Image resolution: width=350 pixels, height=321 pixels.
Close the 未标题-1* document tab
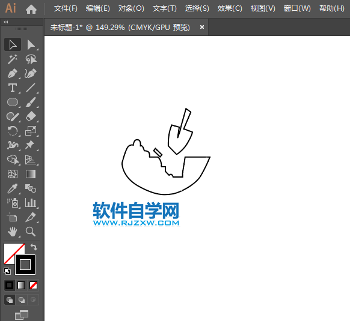[202, 27]
